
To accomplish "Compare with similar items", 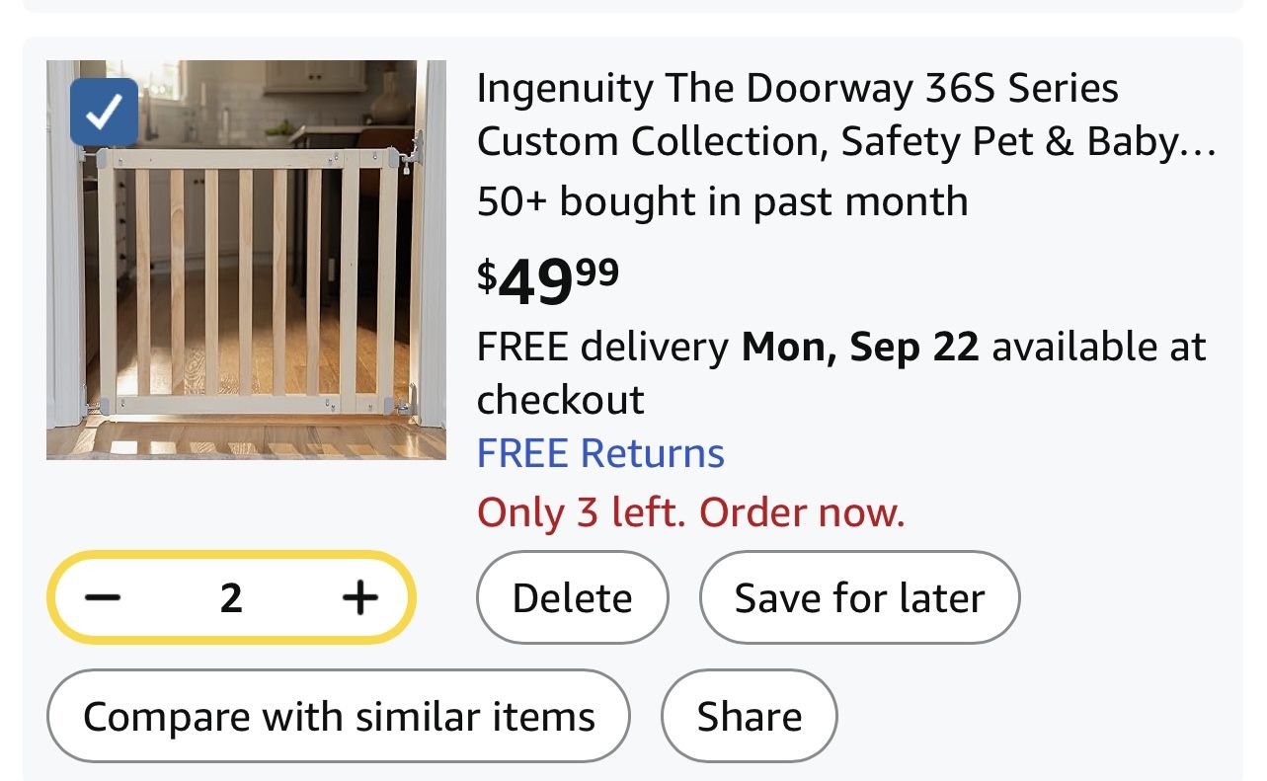I will 339,716.
